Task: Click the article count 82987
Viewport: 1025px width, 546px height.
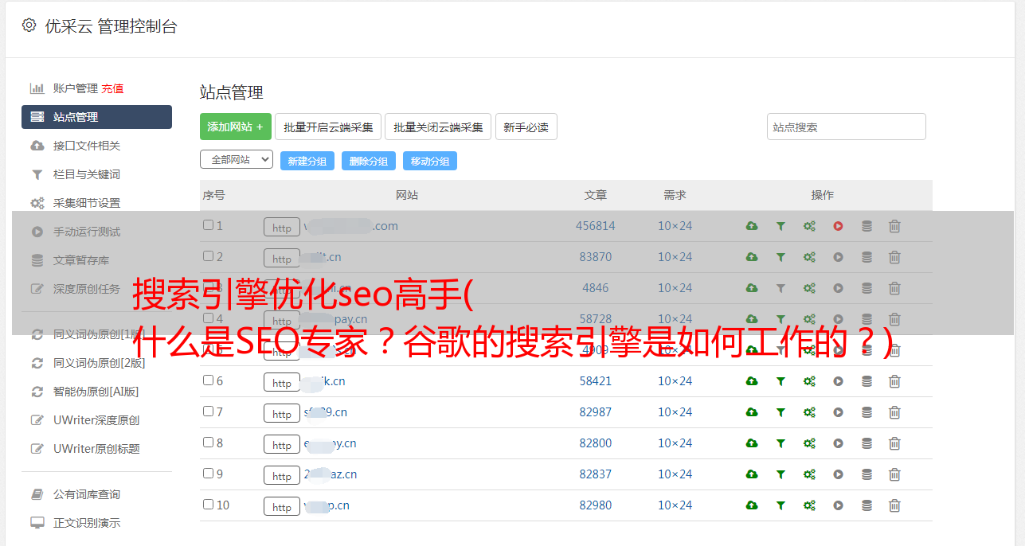Action: (x=596, y=412)
